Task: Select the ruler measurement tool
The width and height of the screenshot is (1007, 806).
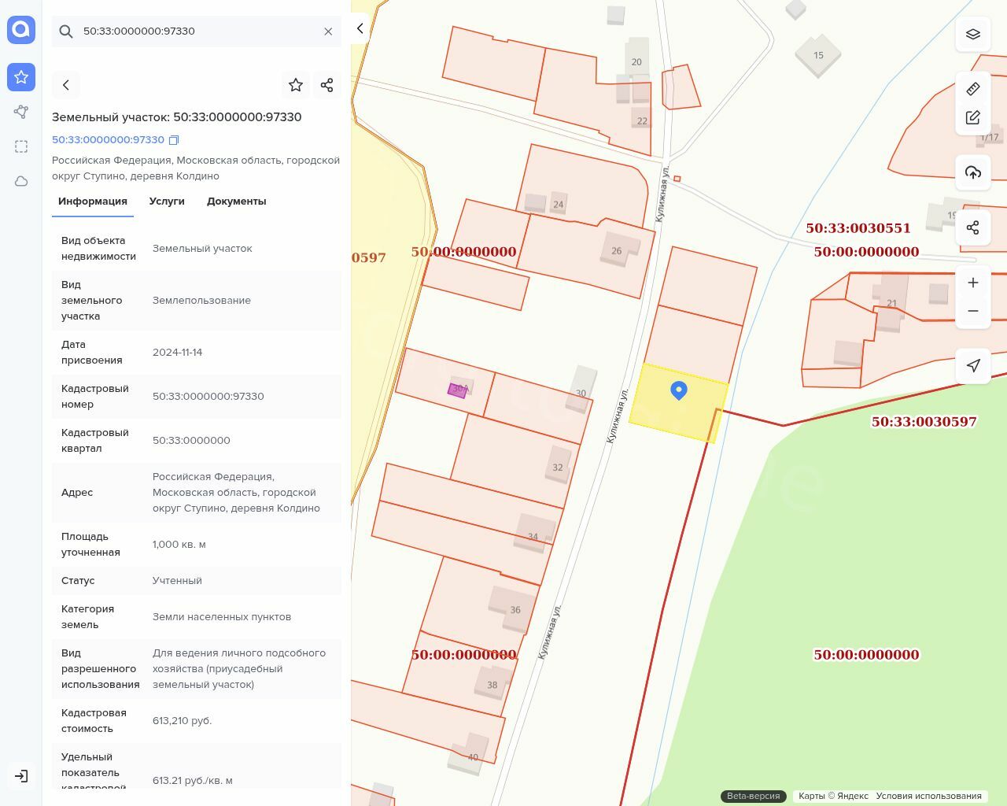Action: tap(972, 89)
